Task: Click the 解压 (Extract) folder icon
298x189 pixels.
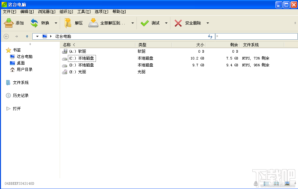Action: pyautogui.click(x=68, y=23)
